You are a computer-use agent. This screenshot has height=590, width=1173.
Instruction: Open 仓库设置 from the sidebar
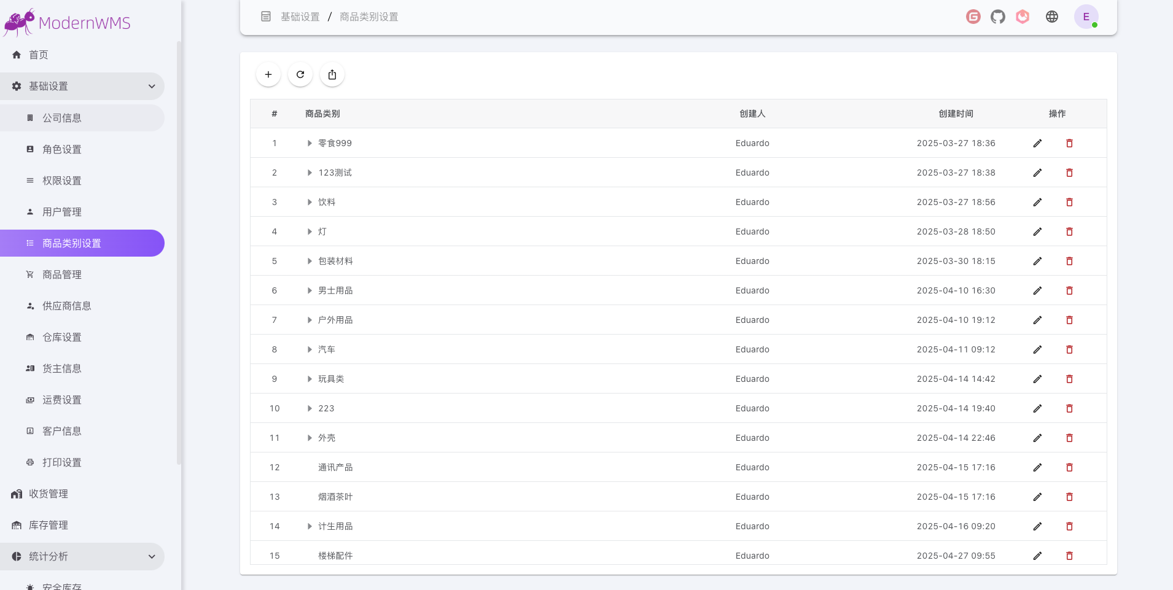[x=61, y=337]
